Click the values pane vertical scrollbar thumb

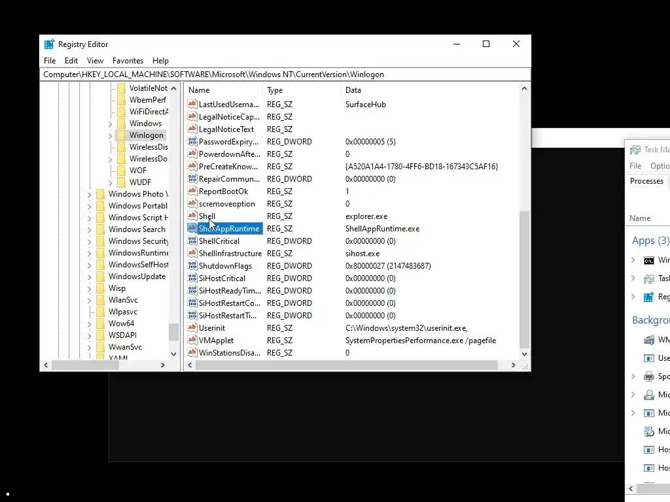click(x=524, y=280)
